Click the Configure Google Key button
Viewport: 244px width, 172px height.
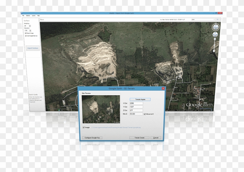92,138
